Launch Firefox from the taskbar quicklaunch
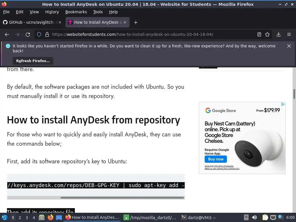 coord(50,218)
